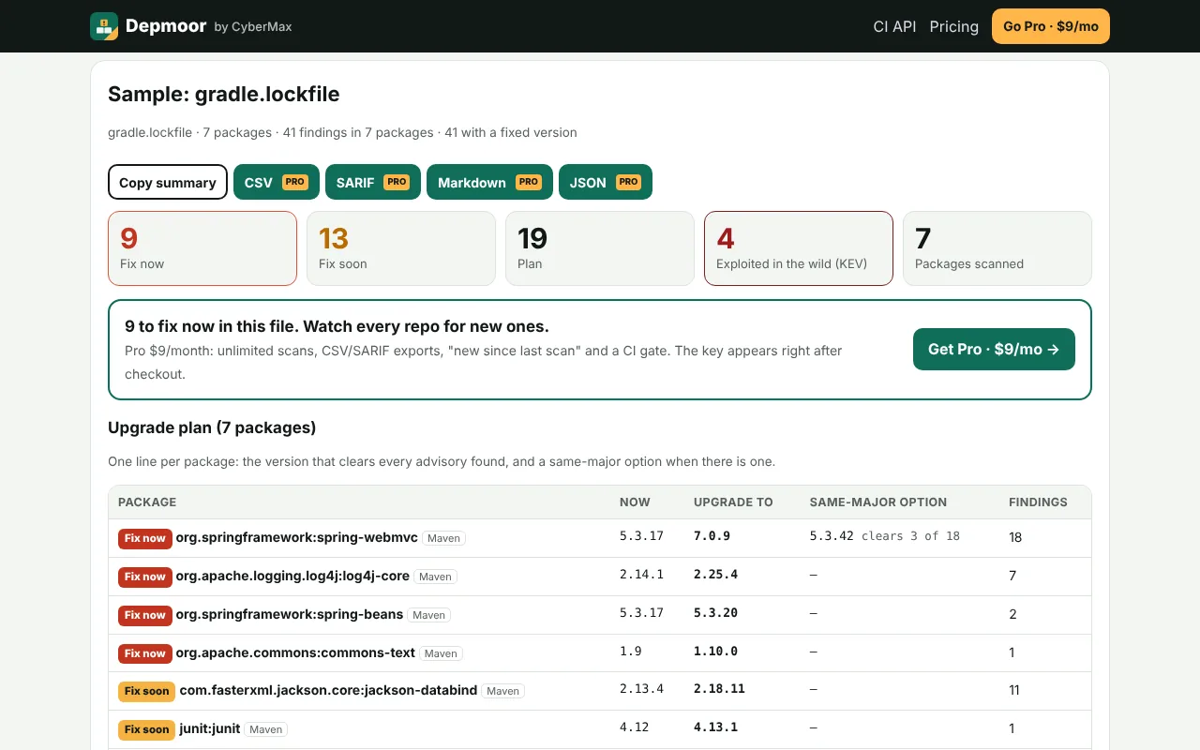Select the 19 Plan summary card
Image resolution: width=1200 pixels, height=750 pixels.
pyautogui.click(x=600, y=248)
